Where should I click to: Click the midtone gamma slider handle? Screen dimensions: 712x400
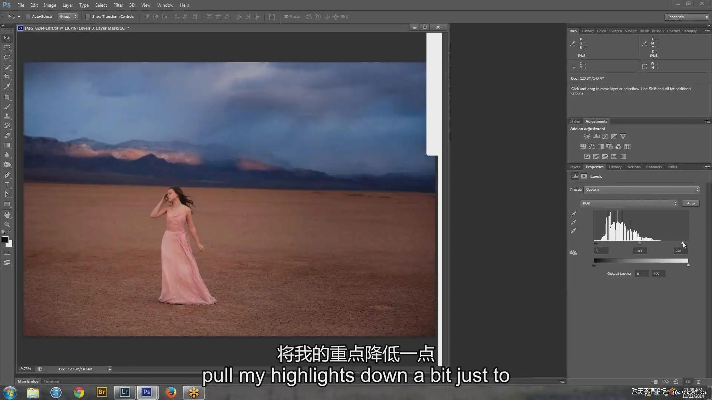coord(639,243)
